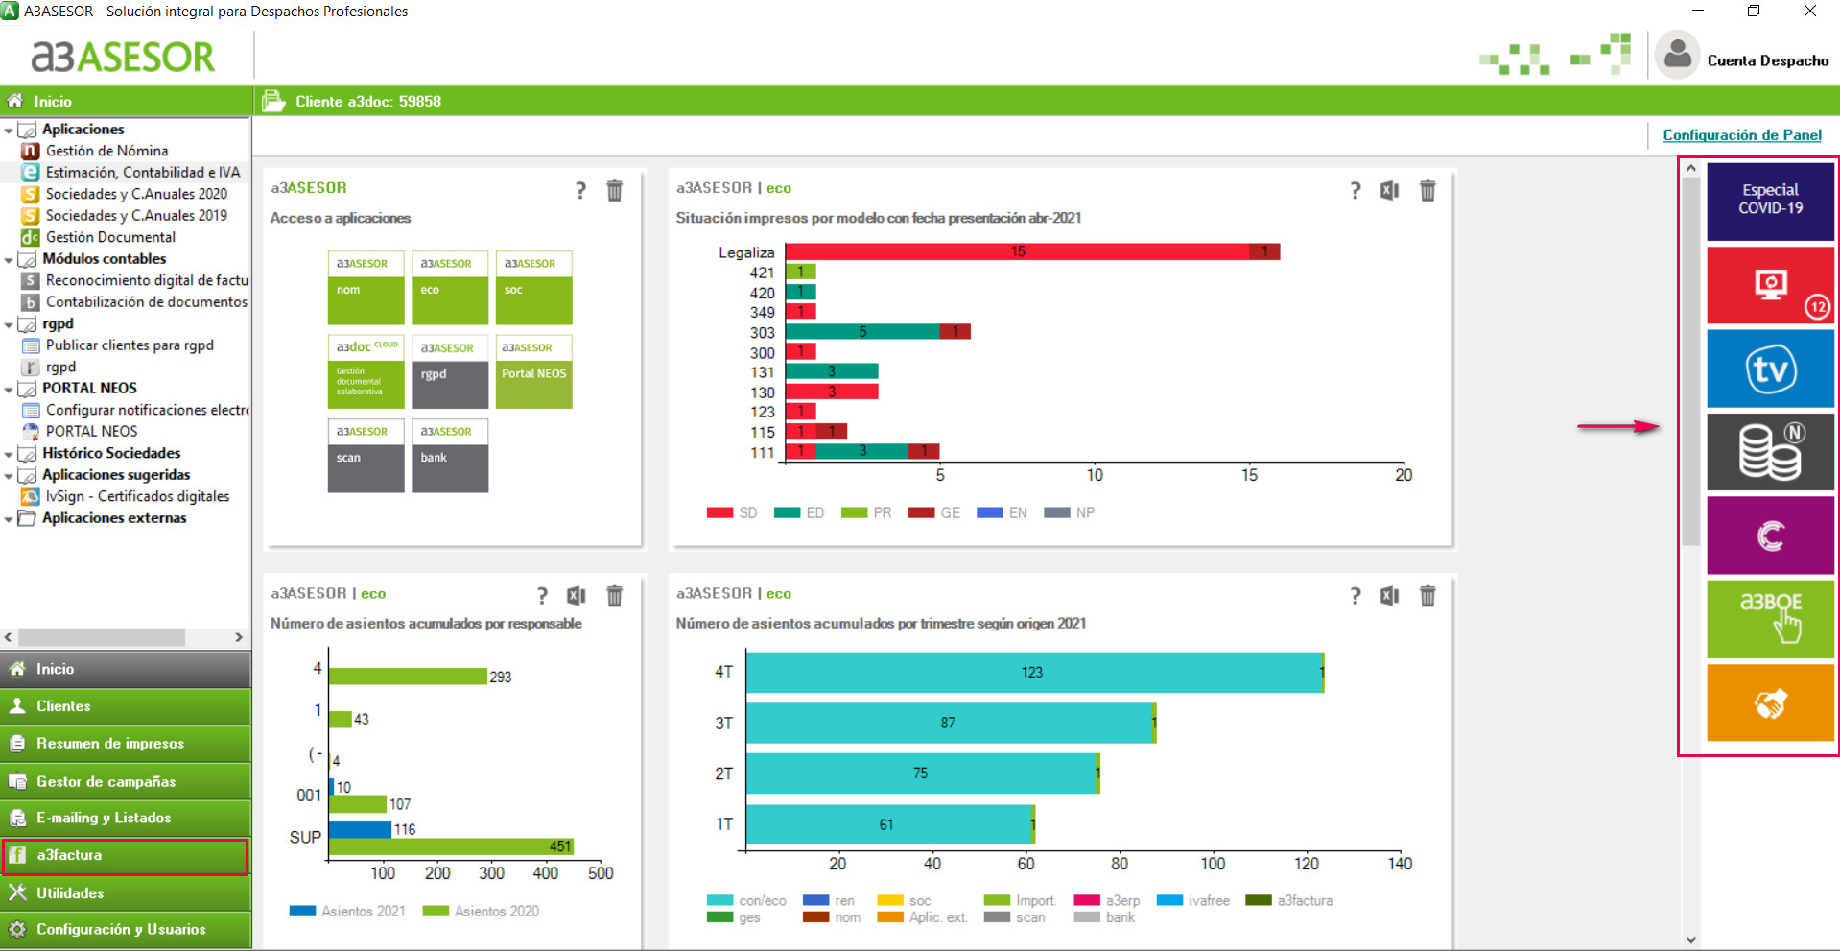Click the 4T bar showing 123 asientos
The height and width of the screenshot is (951, 1840).
pos(1034,673)
